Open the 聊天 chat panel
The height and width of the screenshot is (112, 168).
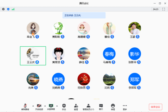coord(101,107)
